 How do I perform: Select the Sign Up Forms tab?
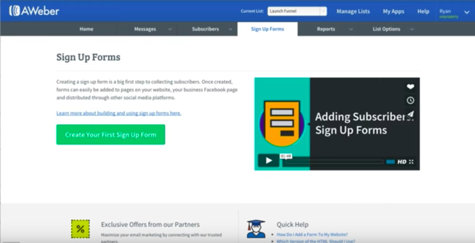268,29
